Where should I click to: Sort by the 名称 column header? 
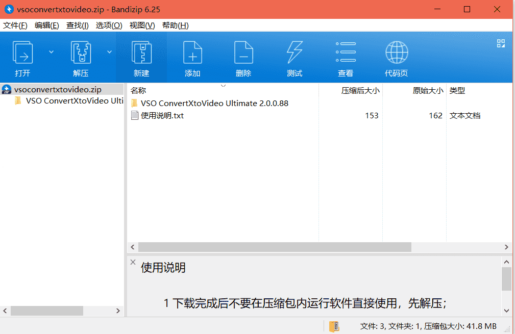[x=138, y=91]
